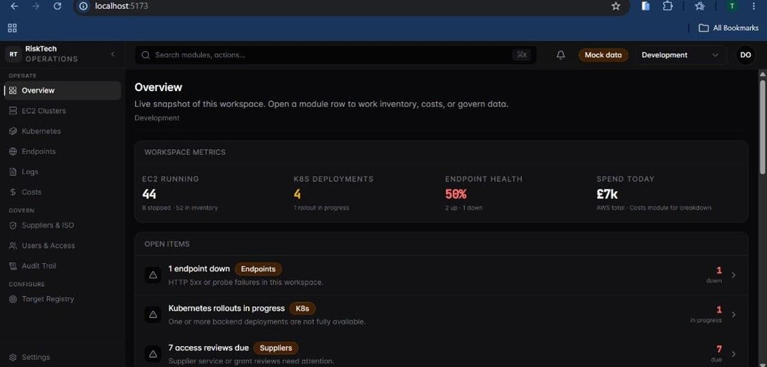Expand the Kubernetes rollouts row chevron
The width and height of the screenshot is (767, 367).
tap(733, 314)
